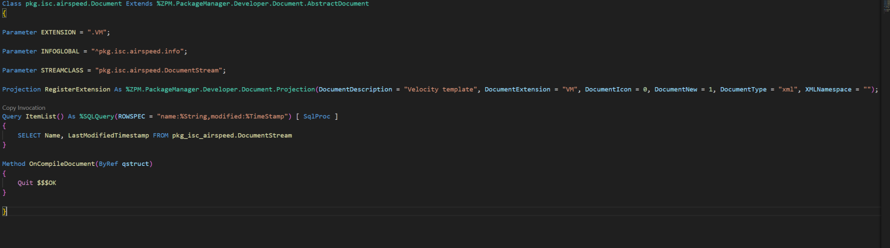Click the "Velocity template" string

[441, 89]
